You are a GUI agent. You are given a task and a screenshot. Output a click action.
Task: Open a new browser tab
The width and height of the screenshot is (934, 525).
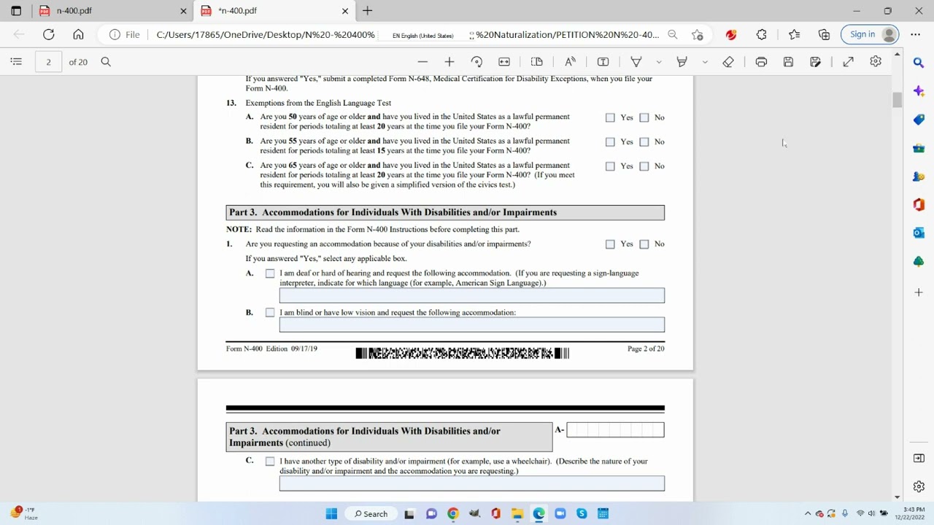tap(368, 11)
